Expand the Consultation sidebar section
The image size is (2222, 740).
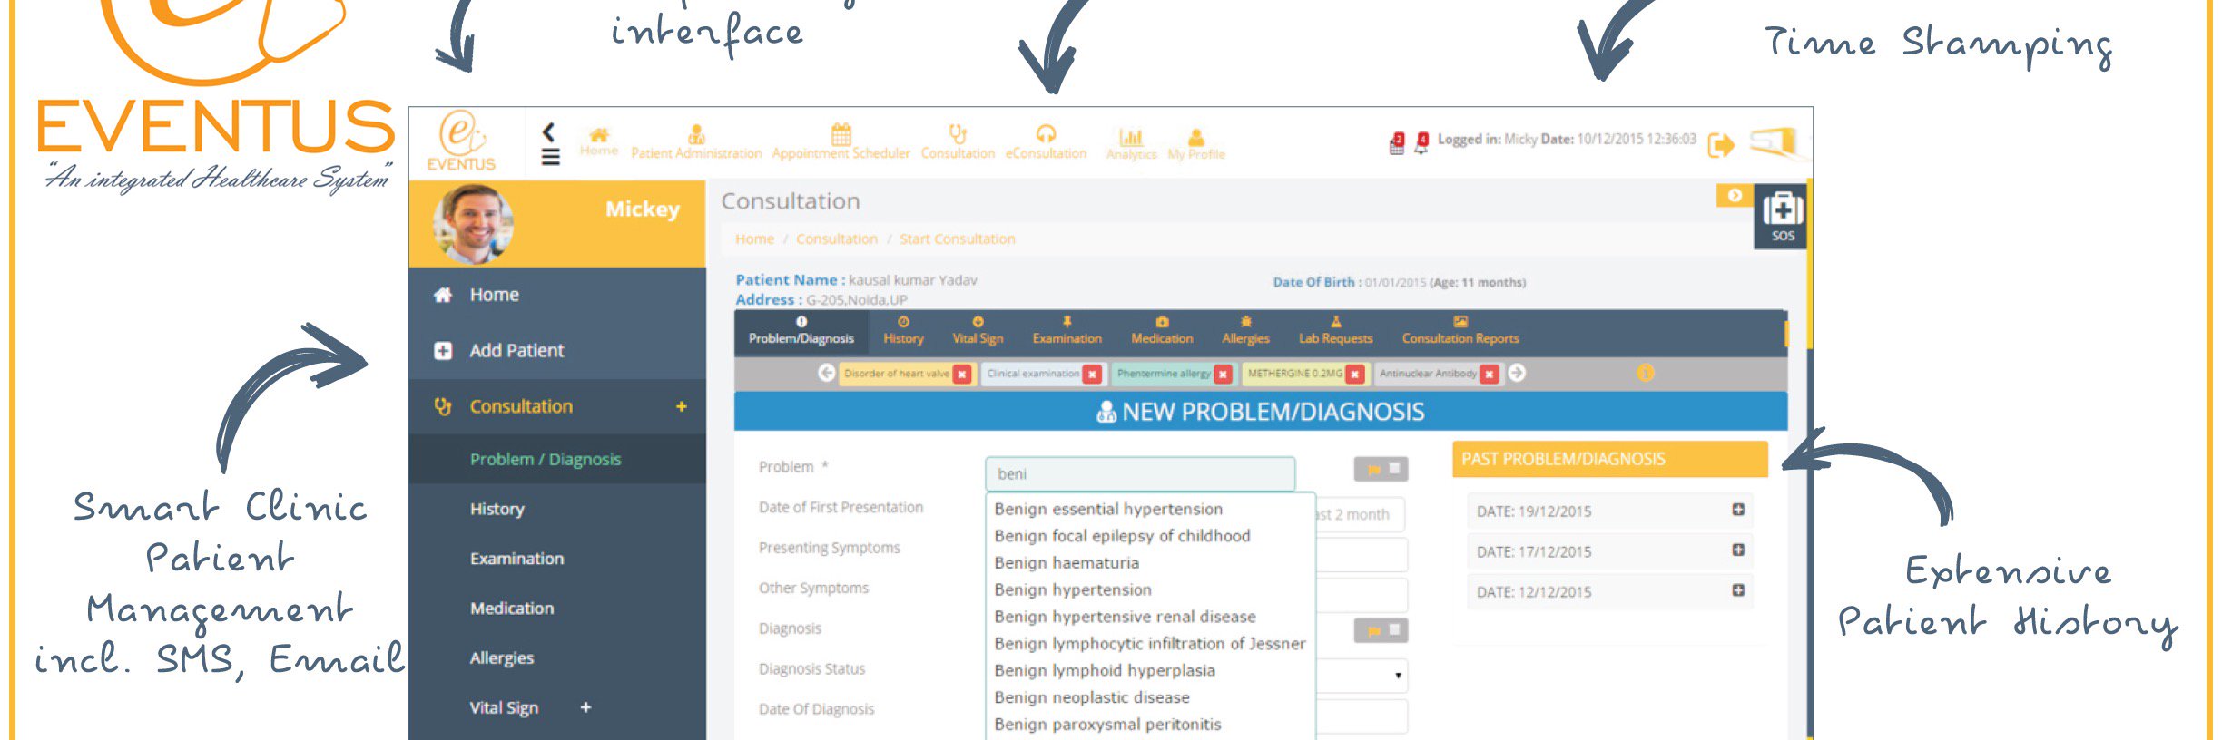(x=681, y=406)
